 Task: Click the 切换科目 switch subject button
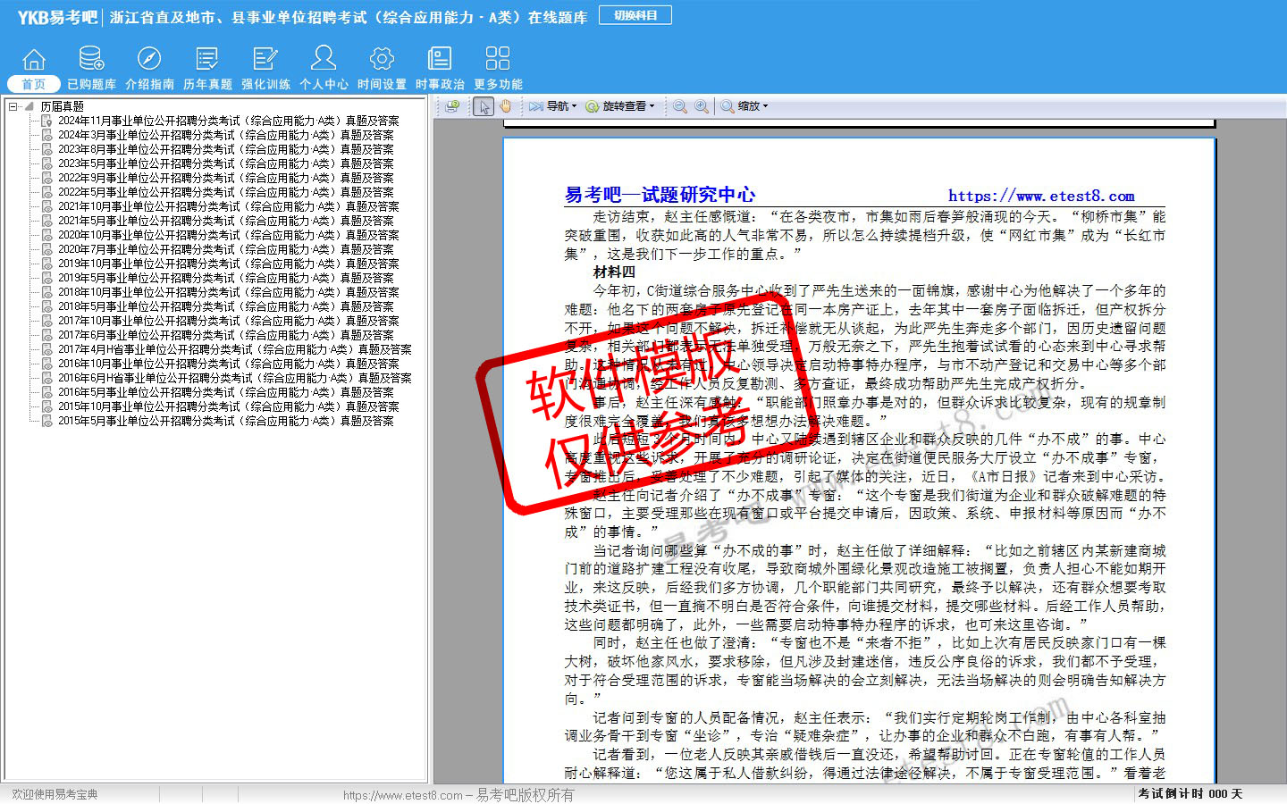[x=635, y=15]
